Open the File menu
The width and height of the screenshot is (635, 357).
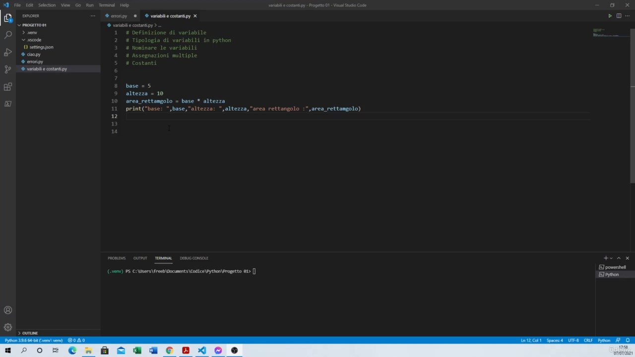point(17,5)
